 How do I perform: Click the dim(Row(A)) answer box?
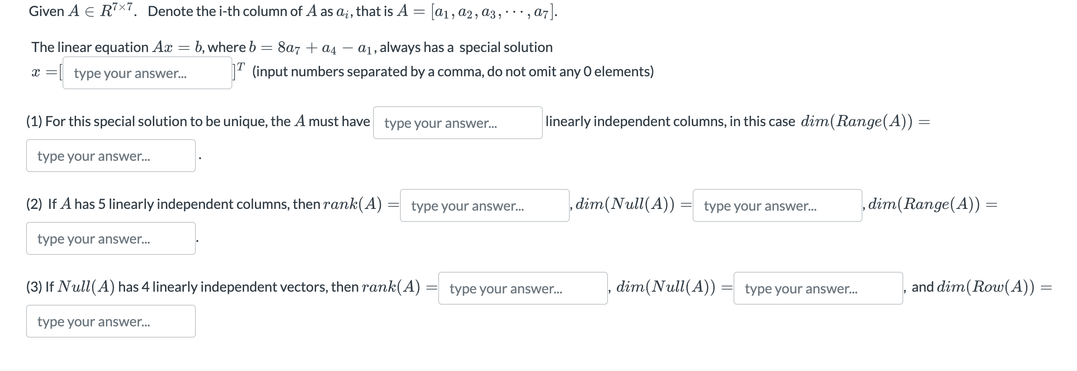click(x=111, y=322)
